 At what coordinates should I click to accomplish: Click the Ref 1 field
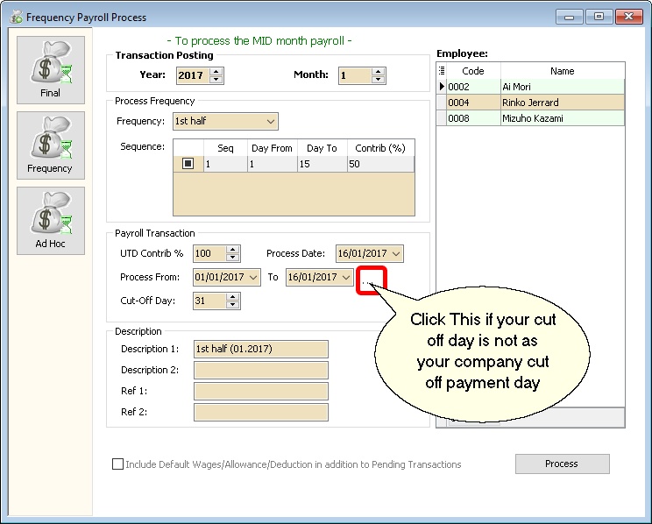pos(261,392)
